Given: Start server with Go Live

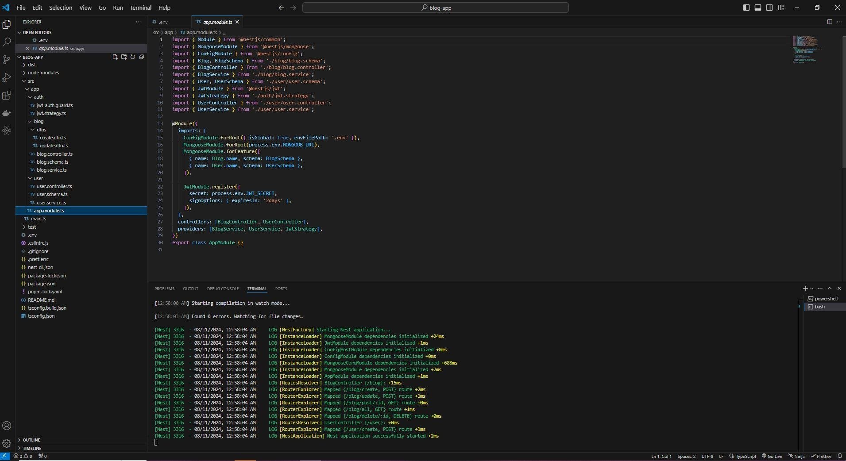Looking at the screenshot, I should tap(772, 456).
